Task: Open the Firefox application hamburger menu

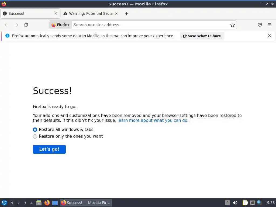Action: point(270,25)
